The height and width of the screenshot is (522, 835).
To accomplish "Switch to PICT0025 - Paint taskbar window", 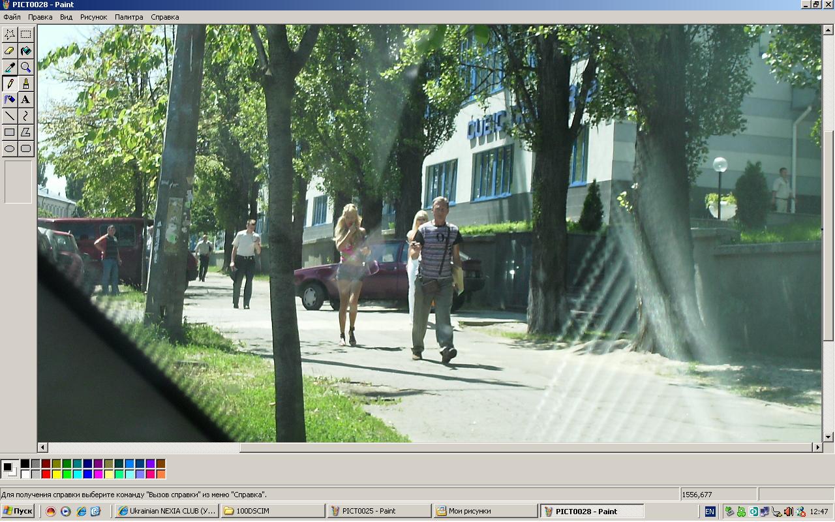I will 378,511.
